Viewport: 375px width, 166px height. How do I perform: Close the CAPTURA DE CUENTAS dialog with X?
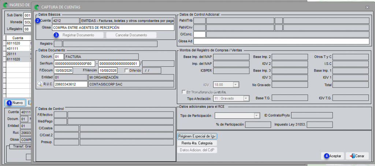point(367,7)
